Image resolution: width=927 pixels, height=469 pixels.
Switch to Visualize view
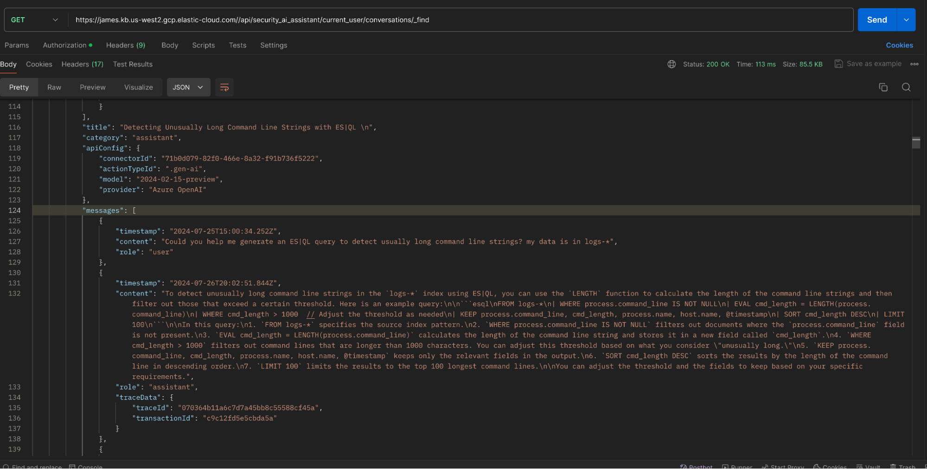coord(139,87)
